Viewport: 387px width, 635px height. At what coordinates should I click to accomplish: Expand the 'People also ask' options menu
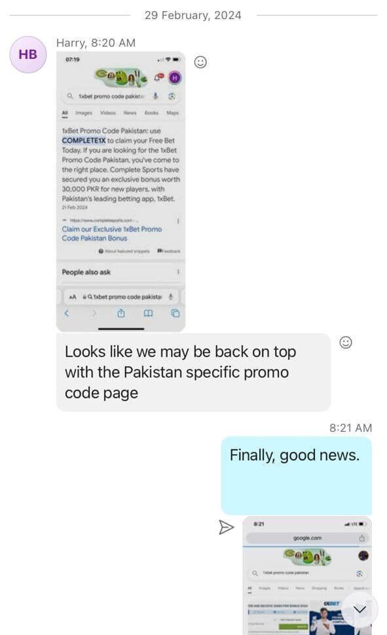click(178, 272)
